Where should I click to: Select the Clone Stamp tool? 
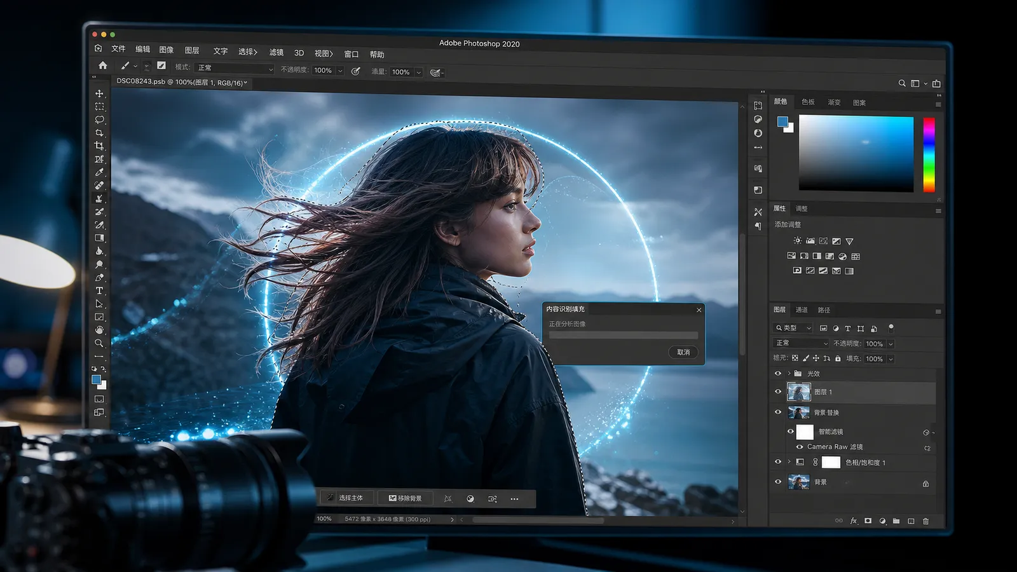coord(99,199)
